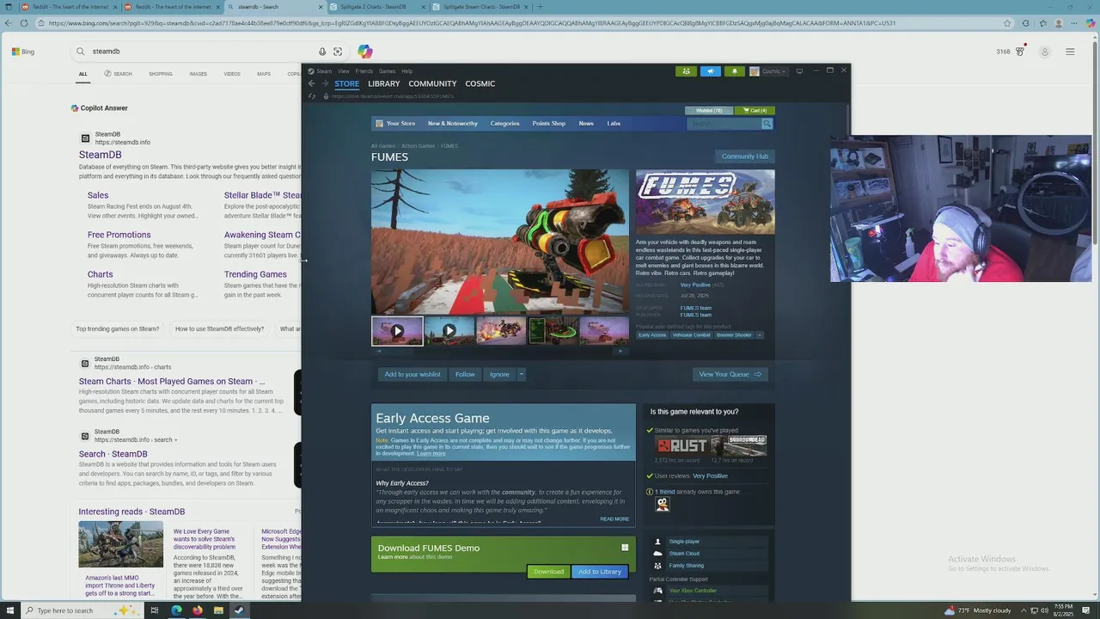Open Windows Start menu
This screenshot has width=1100, height=619.
click(x=9, y=610)
